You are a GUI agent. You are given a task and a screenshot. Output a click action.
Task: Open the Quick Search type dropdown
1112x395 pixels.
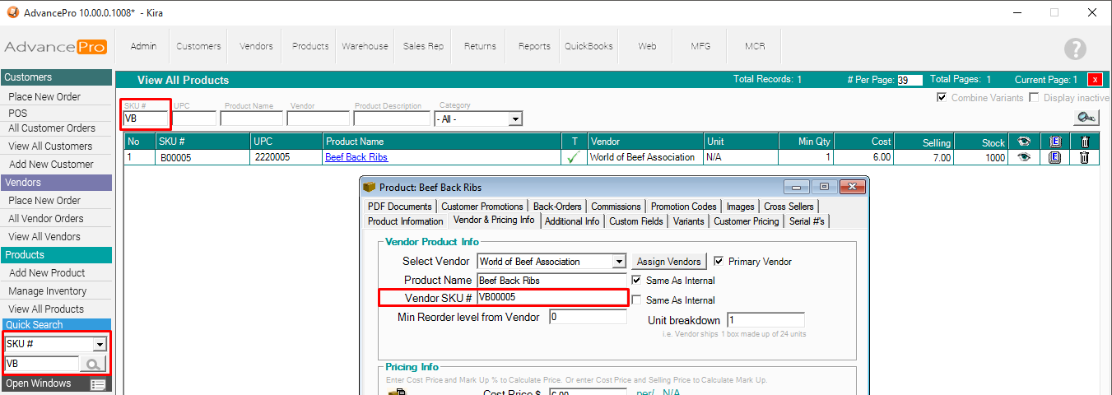coord(100,344)
